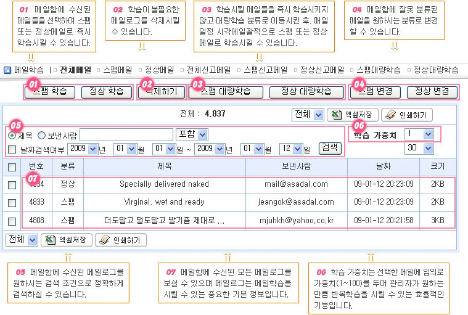This screenshot has height=315, width=468.
Task: Click the 검색 search button
Action: click(x=329, y=148)
